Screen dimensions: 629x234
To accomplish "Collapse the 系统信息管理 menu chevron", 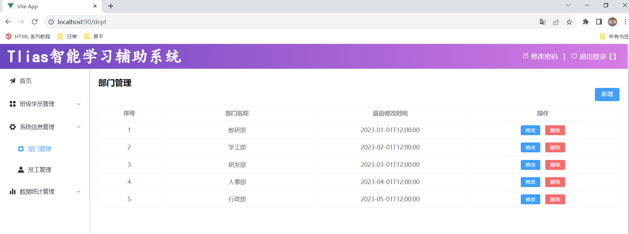I will 79,127.
